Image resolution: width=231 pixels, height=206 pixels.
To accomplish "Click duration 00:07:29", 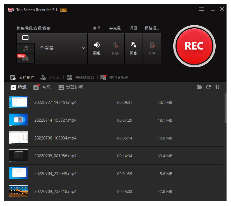I will coord(124,120).
